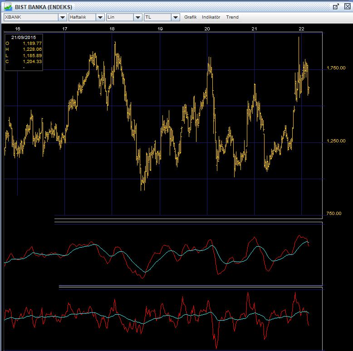Close the BIST BANKA chart panel
The image size is (353, 351).
tap(348, 7)
